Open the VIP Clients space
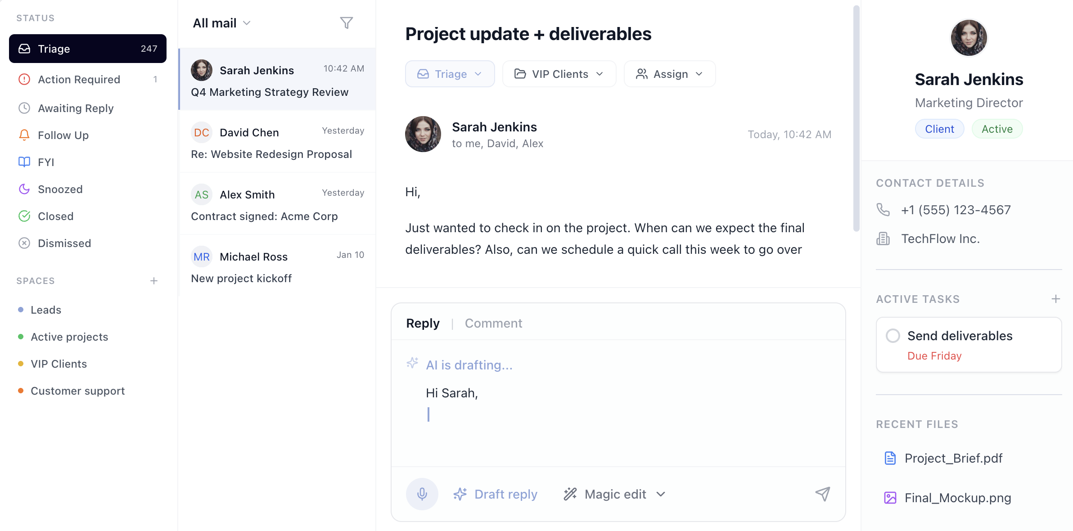 click(59, 364)
